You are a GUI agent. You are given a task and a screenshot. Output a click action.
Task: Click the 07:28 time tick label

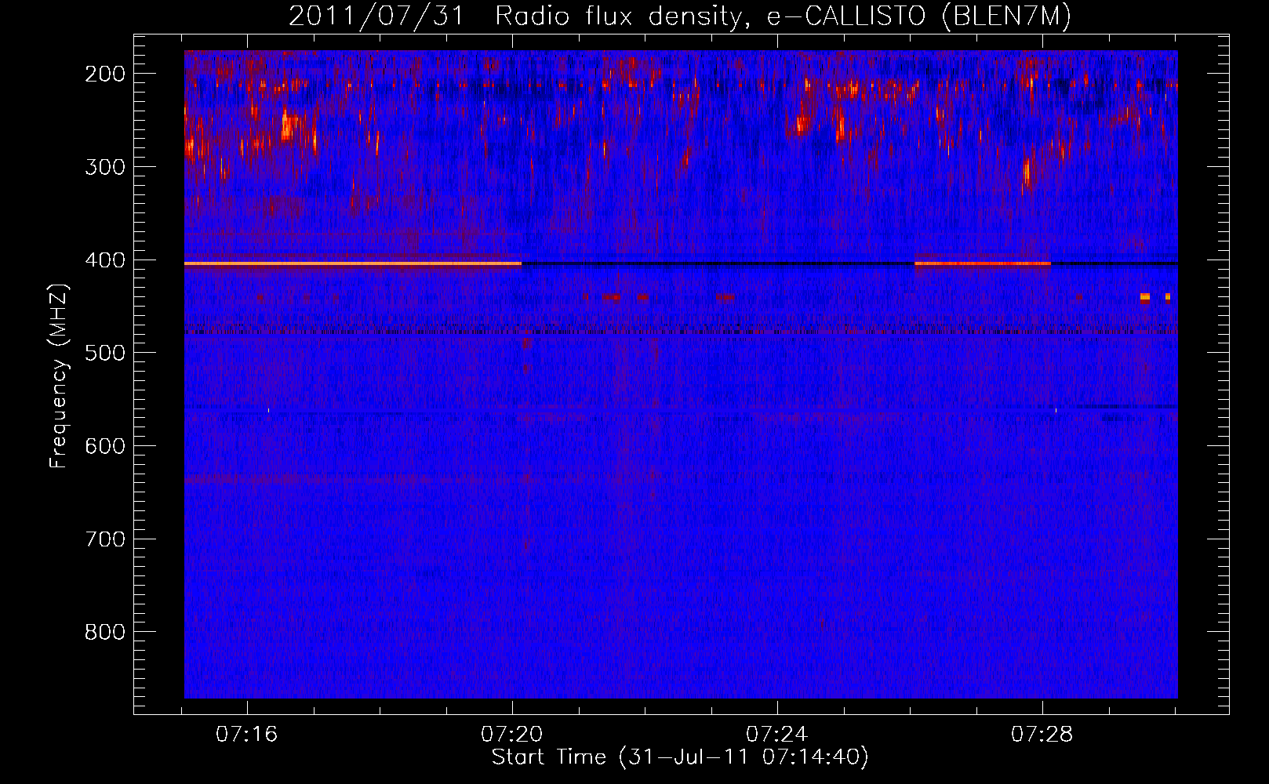(x=1042, y=735)
